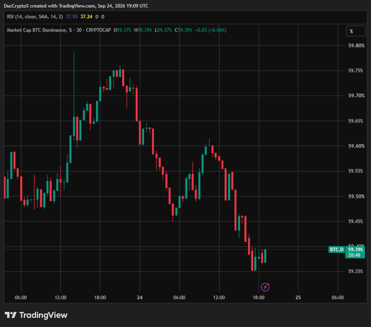Click the 20:48 countdown timer
Screen dimensions: 371x327
[354, 255]
